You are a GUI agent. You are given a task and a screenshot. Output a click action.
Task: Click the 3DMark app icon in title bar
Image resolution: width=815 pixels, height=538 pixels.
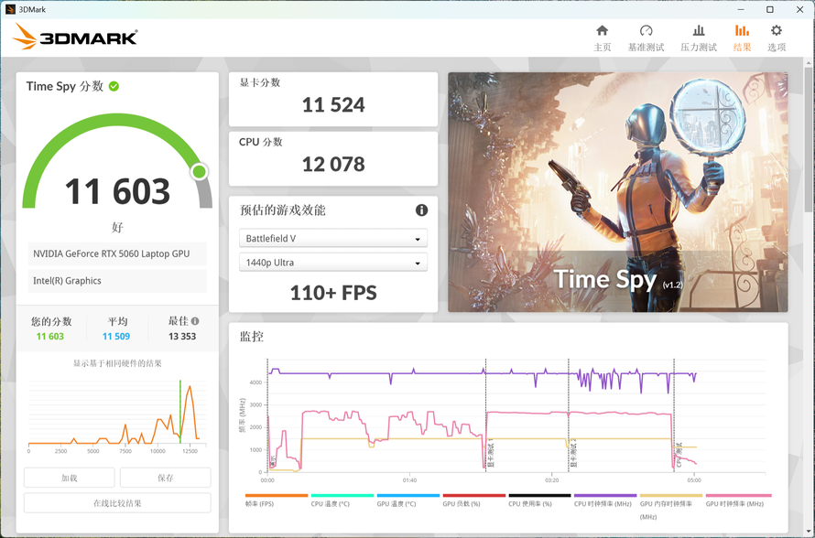10,9
